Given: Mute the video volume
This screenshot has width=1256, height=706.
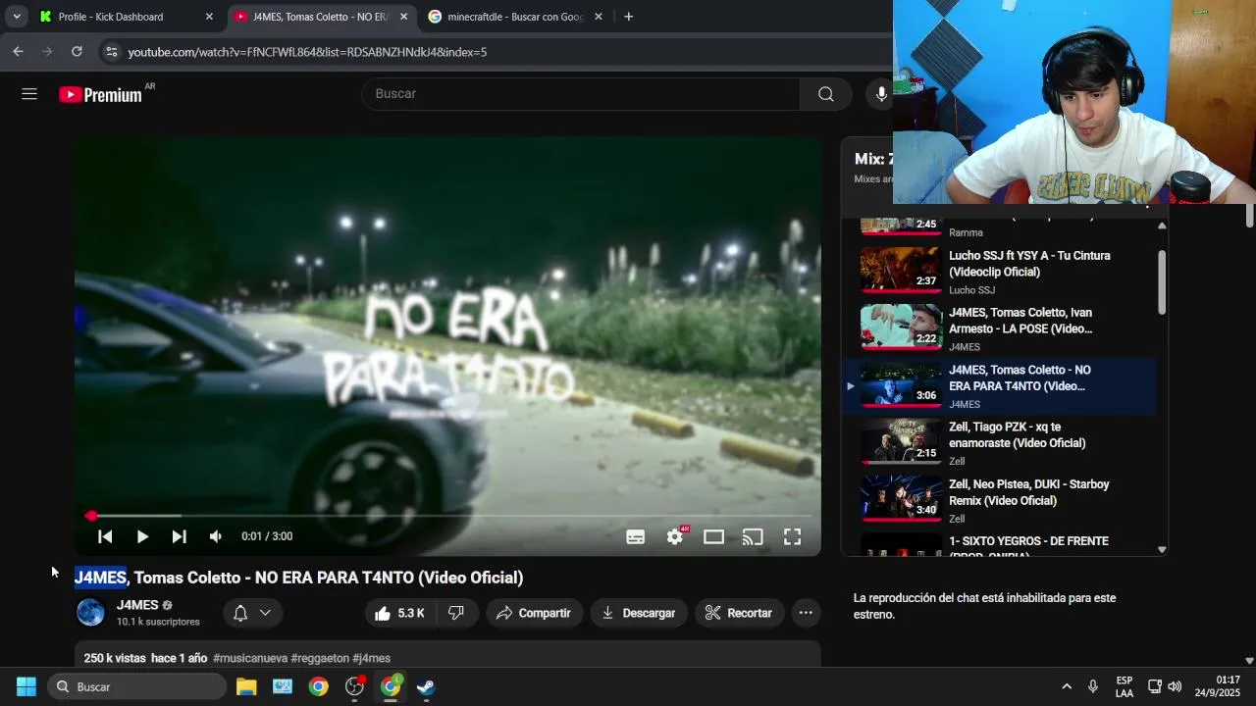Looking at the screenshot, I should coord(216,536).
